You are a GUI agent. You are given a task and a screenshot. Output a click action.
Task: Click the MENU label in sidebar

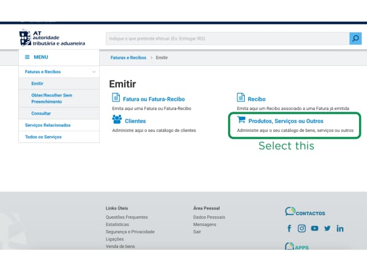[x=41, y=57]
